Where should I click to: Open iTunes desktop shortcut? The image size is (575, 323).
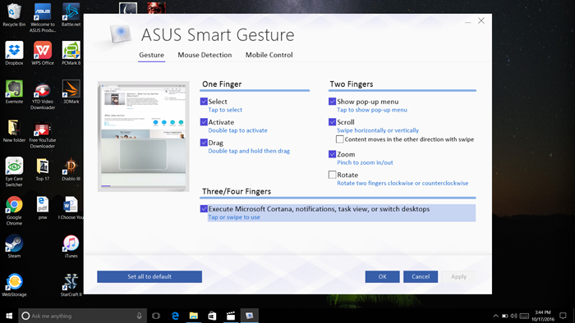click(71, 247)
